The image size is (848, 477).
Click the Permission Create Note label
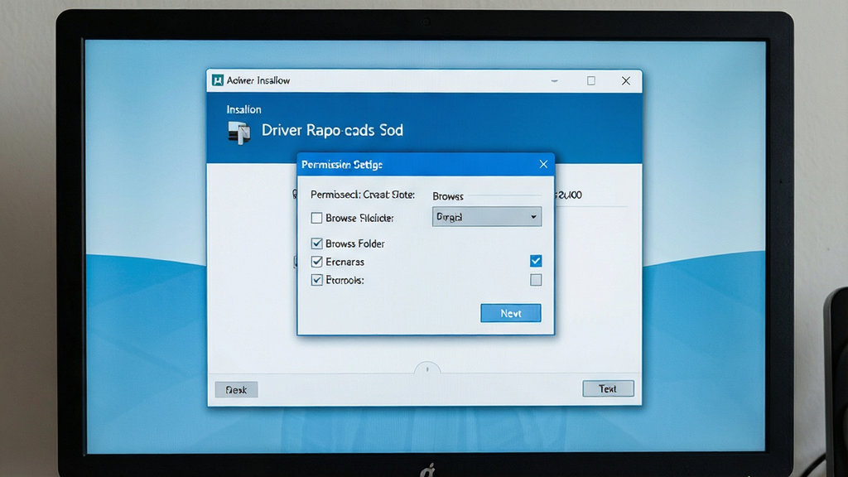click(363, 195)
